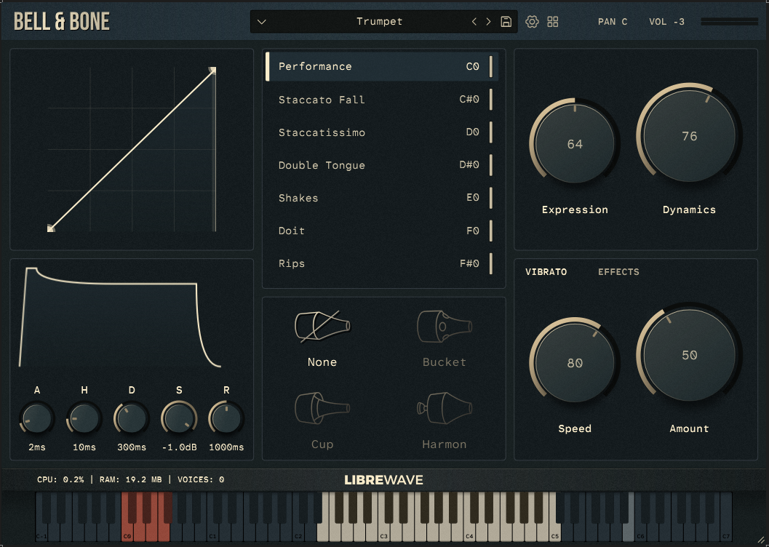Open the grid view icon
769x547 pixels.
pos(553,22)
